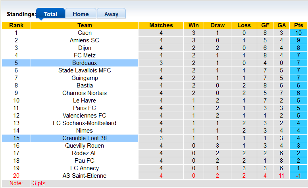Open AS Saint-Etienne team entry
This screenshot has height=188, width=308.
[85, 176]
